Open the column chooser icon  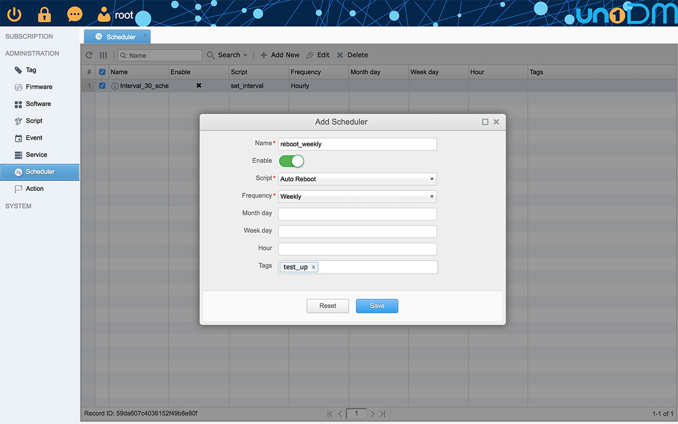click(103, 55)
